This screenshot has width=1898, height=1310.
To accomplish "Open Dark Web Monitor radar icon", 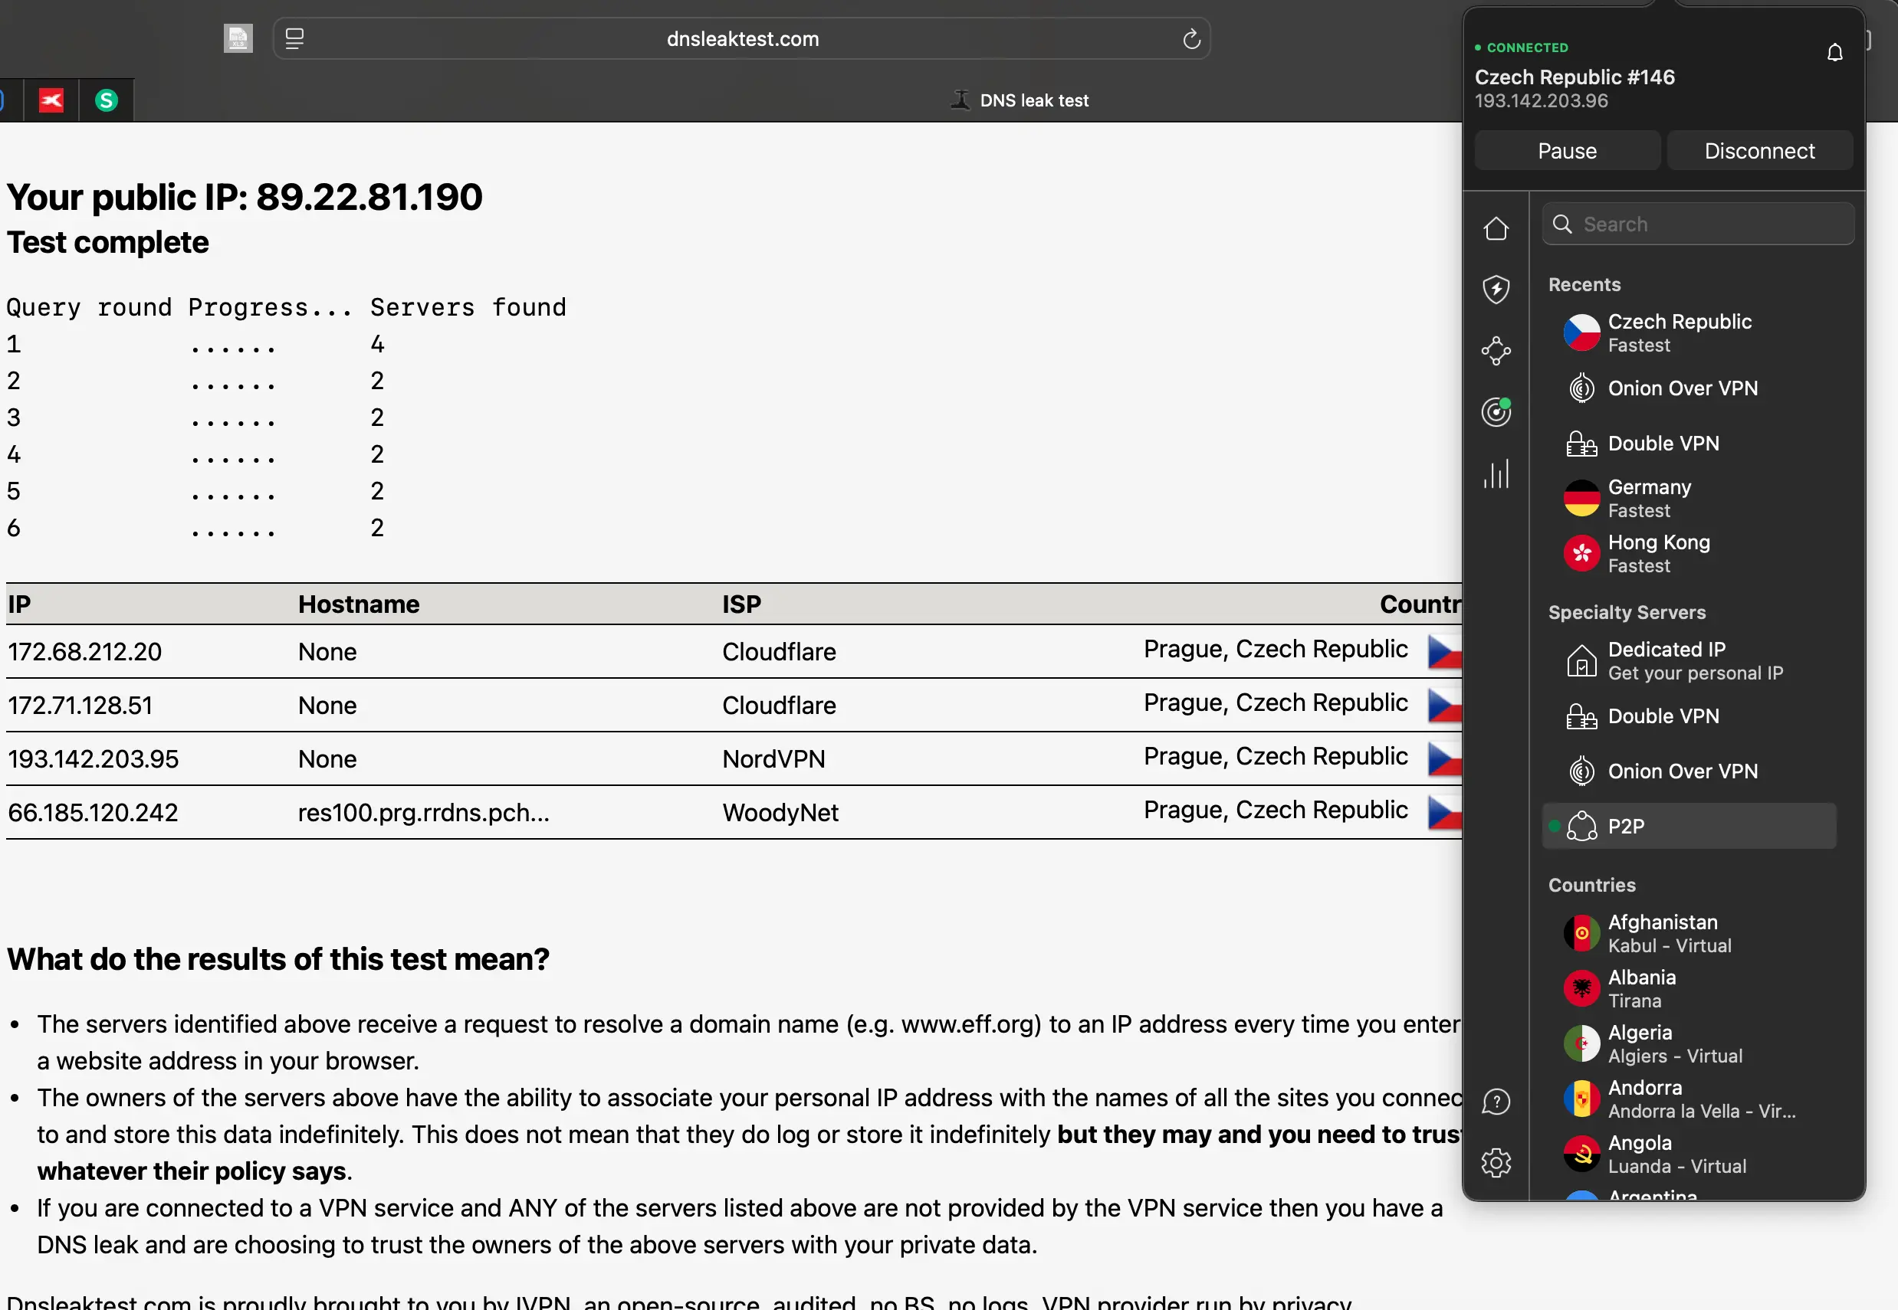I will click(x=1496, y=412).
